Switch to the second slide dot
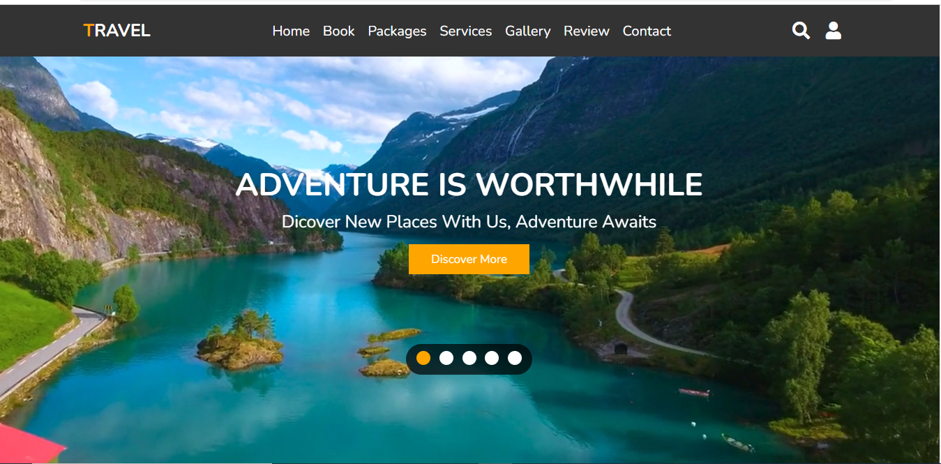Screen dimensions: 941x464 (446, 358)
